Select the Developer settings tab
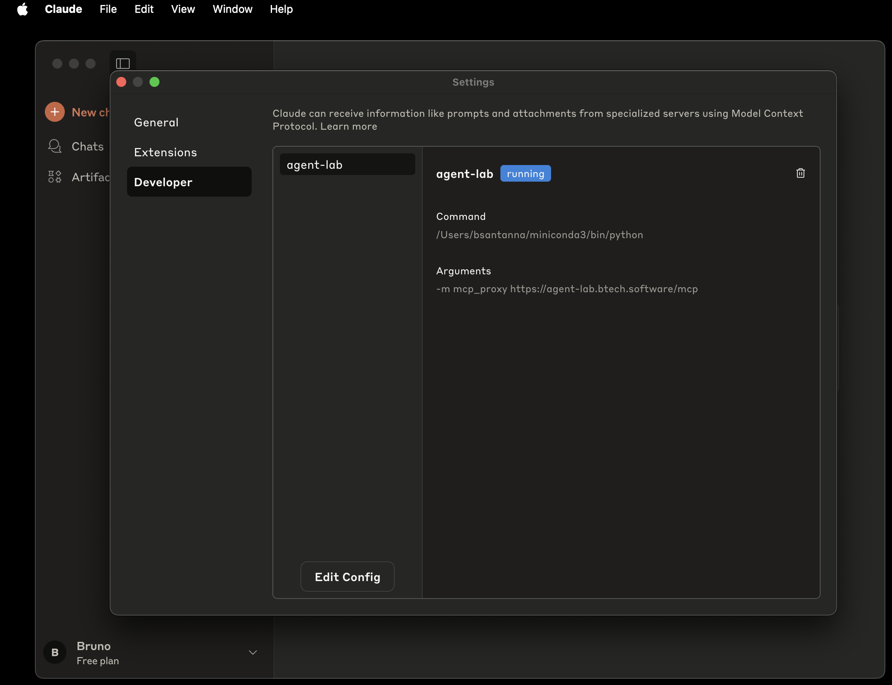This screenshot has height=685, width=892. (x=189, y=182)
